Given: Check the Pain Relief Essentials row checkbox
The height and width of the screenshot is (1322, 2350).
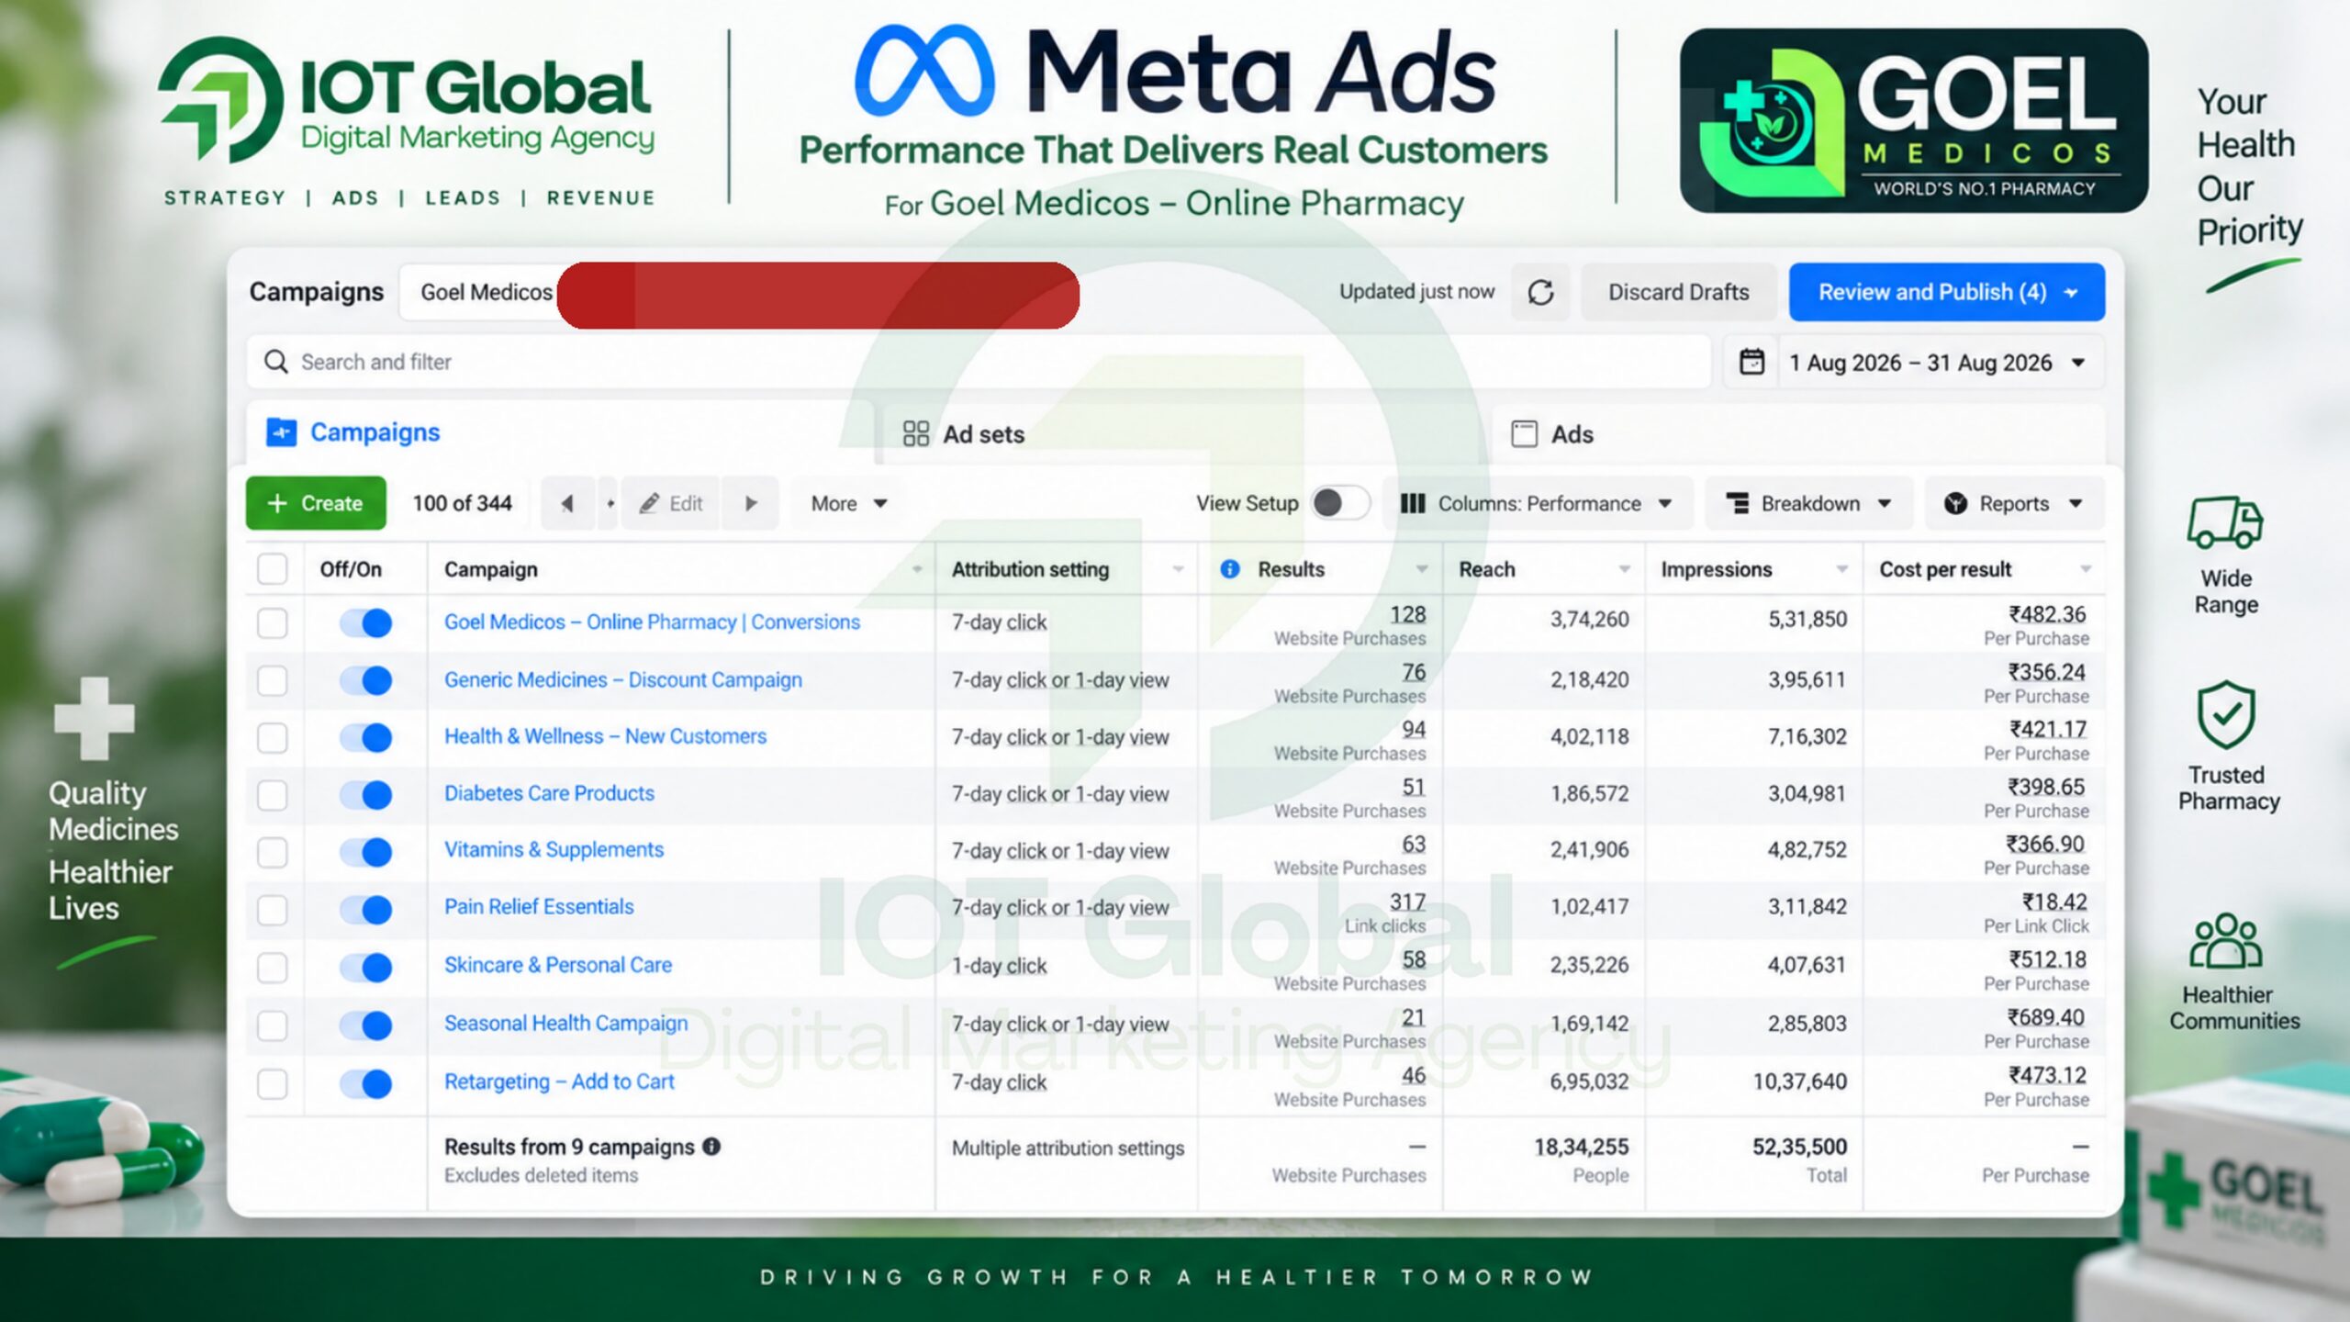Looking at the screenshot, I should (272, 909).
